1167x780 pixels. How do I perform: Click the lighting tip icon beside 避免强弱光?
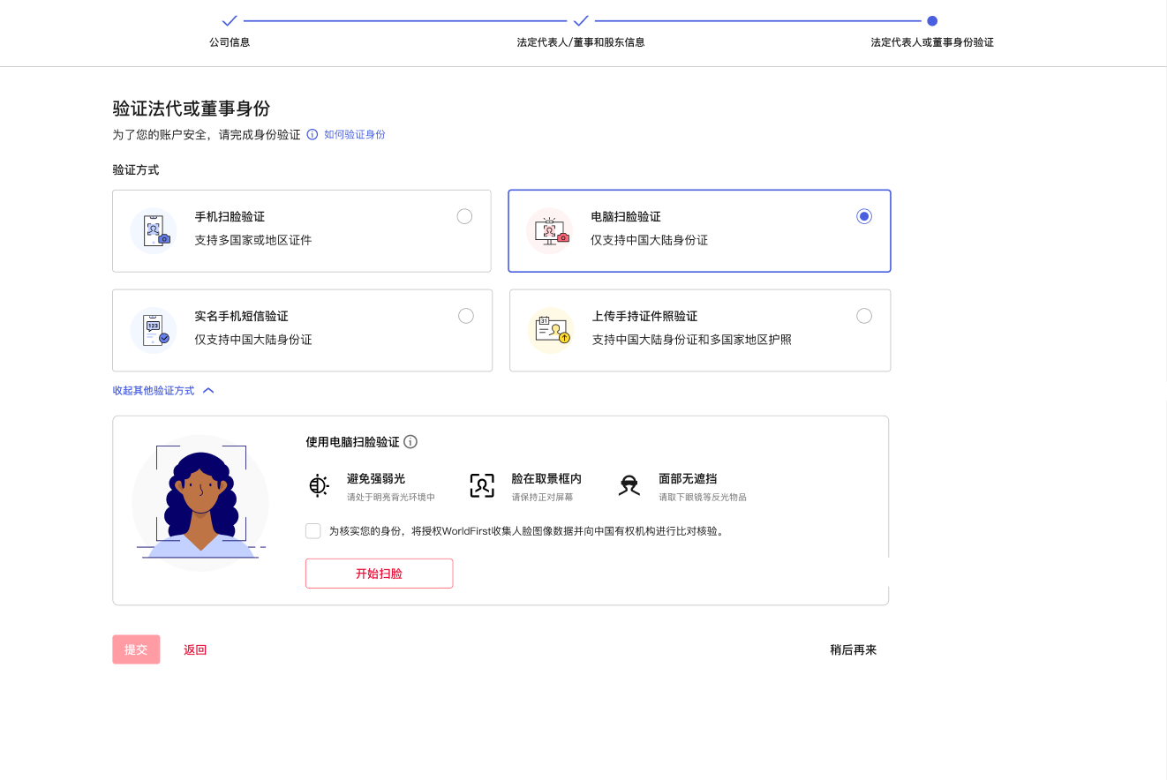tap(320, 484)
